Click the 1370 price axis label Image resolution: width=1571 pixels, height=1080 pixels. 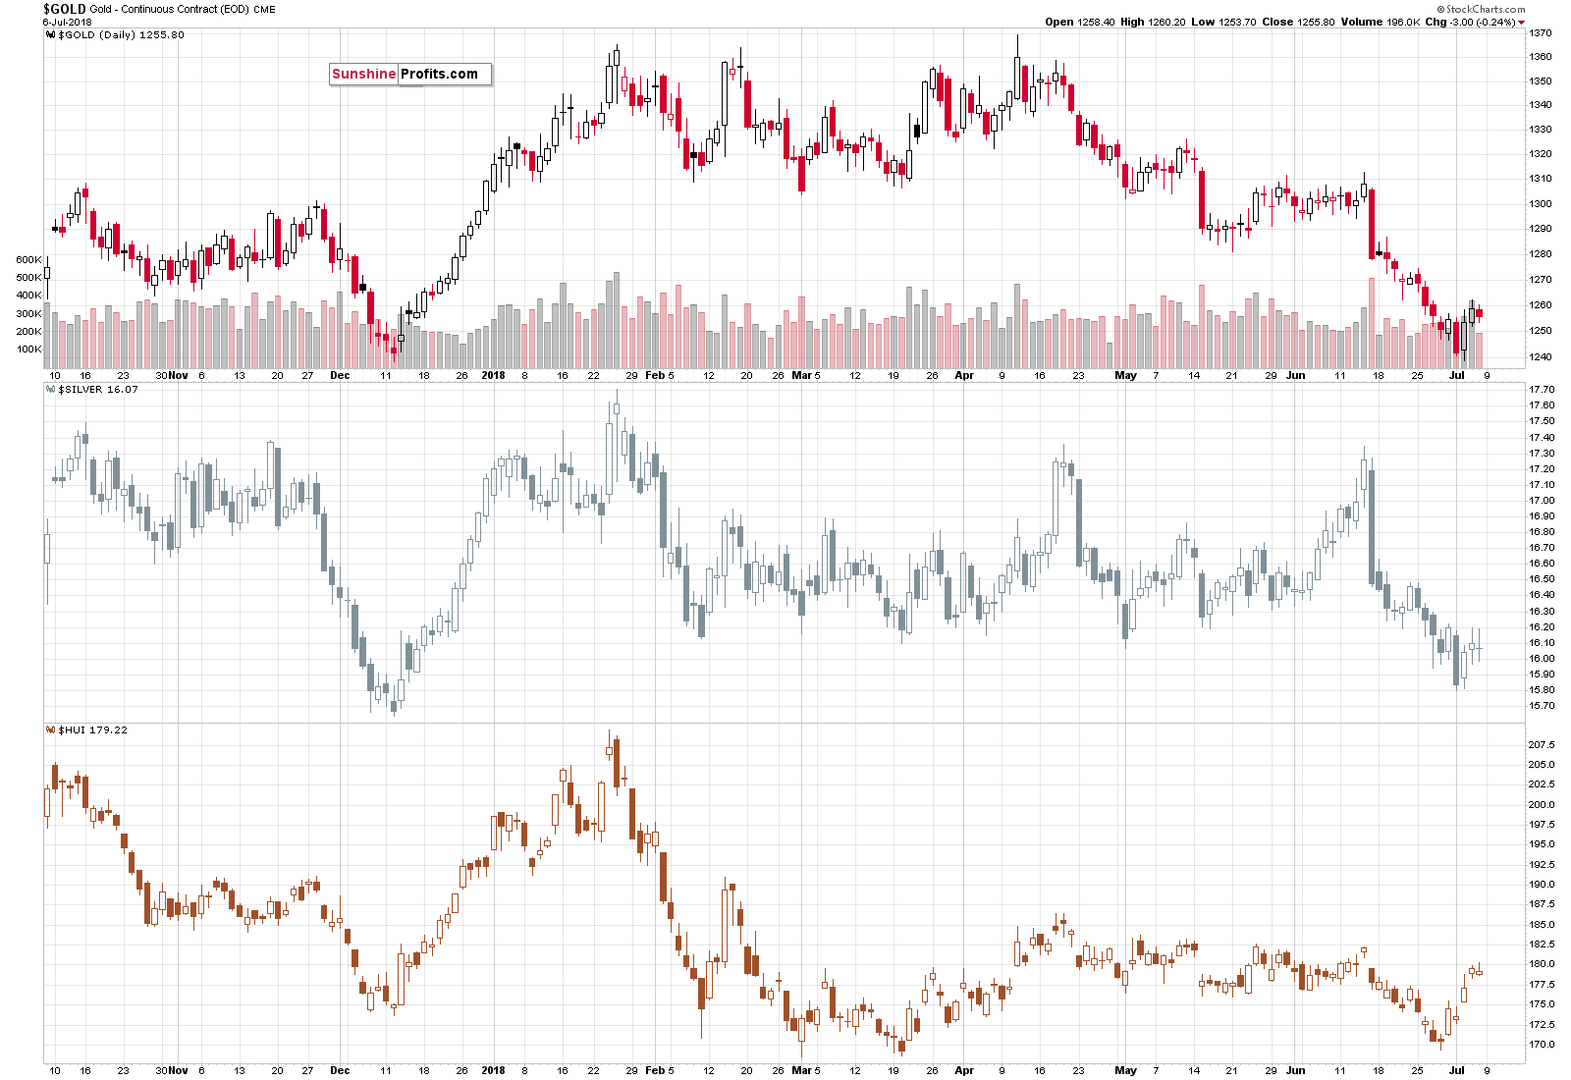[x=1541, y=32]
